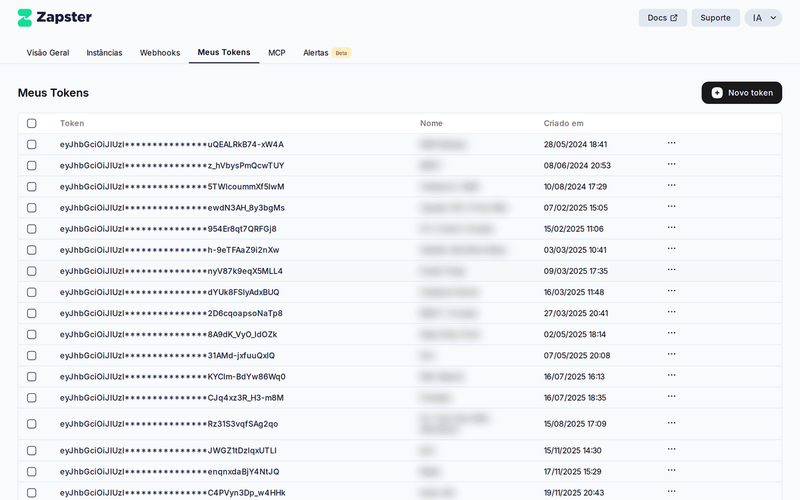
Task: Check the checkbox for token created 15/08/2025
Action: 31,423
